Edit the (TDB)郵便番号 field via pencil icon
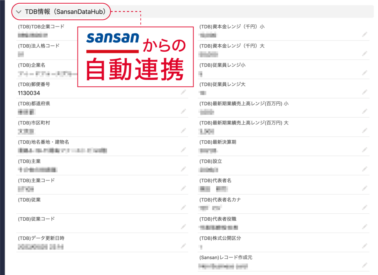This screenshot has width=378, height=275. point(183,92)
